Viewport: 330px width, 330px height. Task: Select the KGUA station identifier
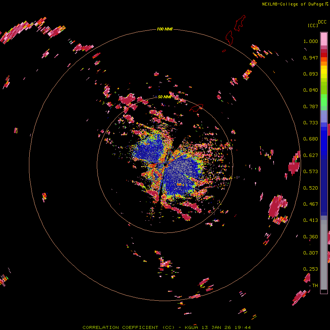pos(191,327)
